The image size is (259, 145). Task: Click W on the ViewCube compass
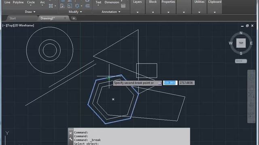231,43
